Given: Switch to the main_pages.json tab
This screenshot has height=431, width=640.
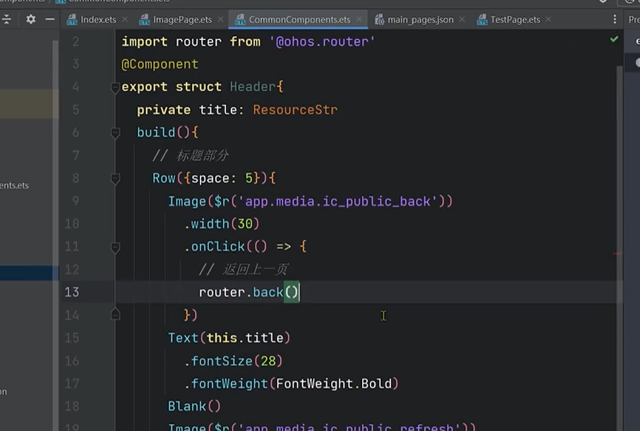Looking at the screenshot, I should [420, 19].
